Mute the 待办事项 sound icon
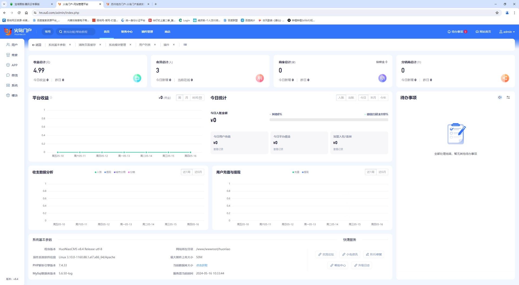The width and height of the screenshot is (519, 285). tap(500, 98)
